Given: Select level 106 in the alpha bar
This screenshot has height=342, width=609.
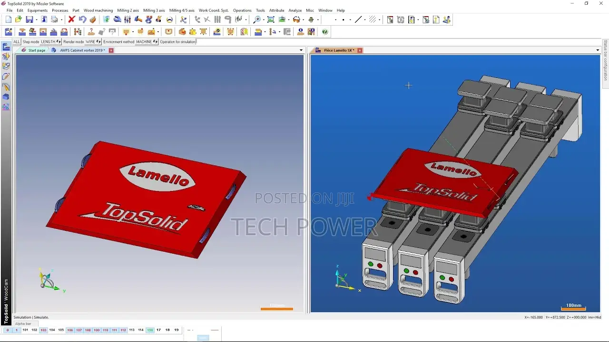Looking at the screenshot, I should pyautogui.click(x=70, y=330).
